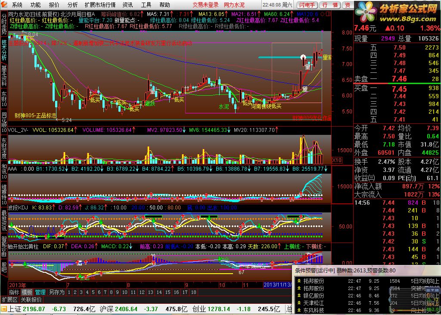
Task: Click the 14:56 trade tick row
Action: pos(397,203)
